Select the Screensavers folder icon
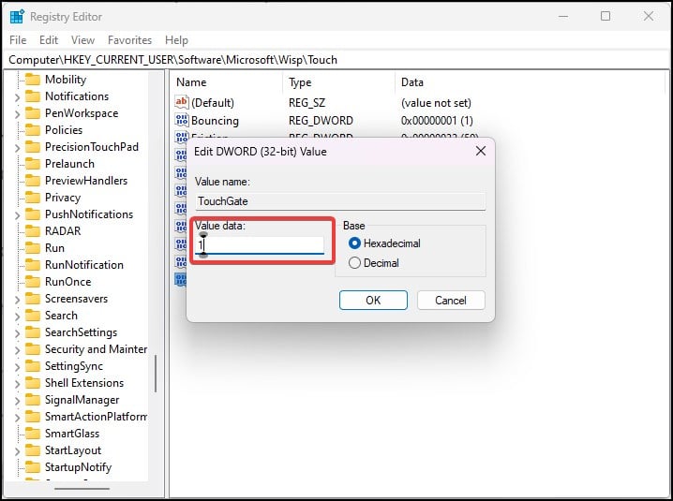This screenshot has width=673, height=501. [33, 299]
